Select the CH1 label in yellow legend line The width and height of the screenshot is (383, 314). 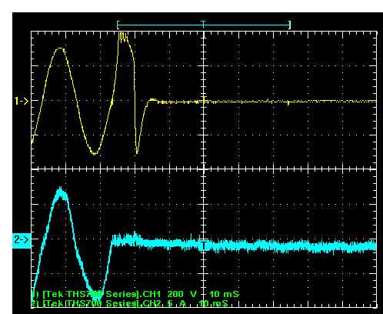pos(152,294)
